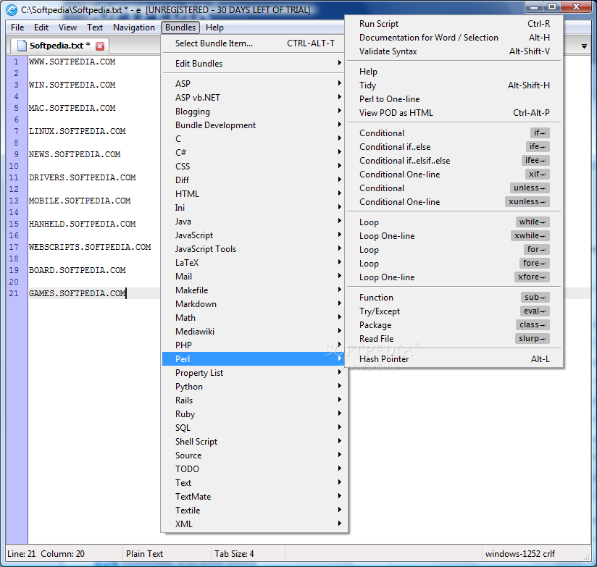Screen dimensions: 597x567
Task: Expand the HTML bundle submenu
Action: click(x=254, y=193)
